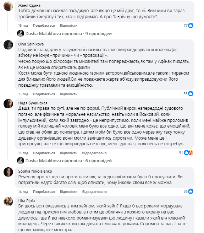Viewport: 204px width, 233px height.
Task: Click the like reaction icon showing 86
Action: click(x=191, y=191)
